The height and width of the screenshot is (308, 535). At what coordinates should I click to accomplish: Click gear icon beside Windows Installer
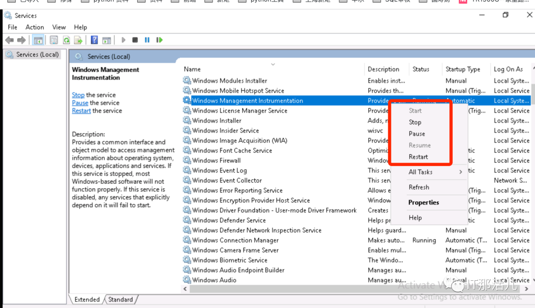(187, 120)
